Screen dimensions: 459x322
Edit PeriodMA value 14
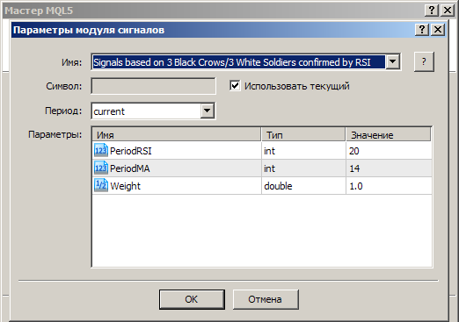389,168
